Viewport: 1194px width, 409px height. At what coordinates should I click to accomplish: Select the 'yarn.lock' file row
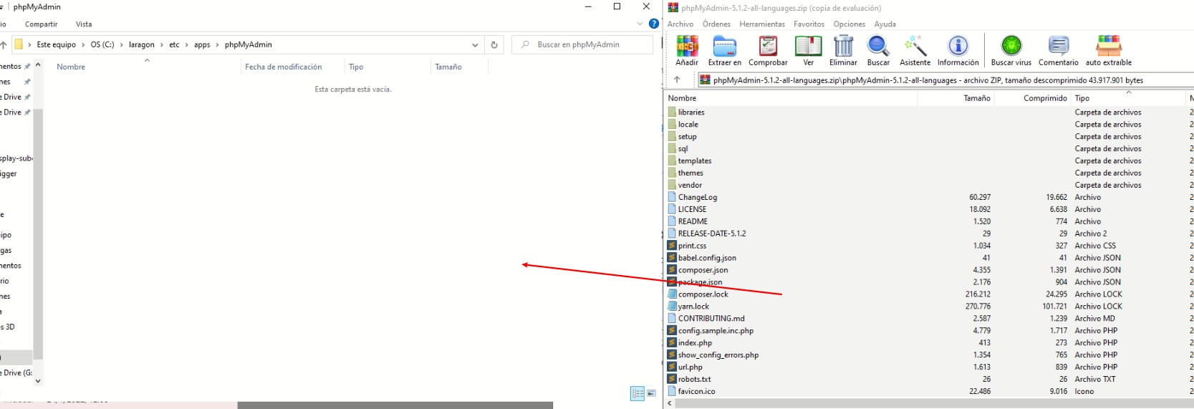pyautogui.click(x=928, y=306)
